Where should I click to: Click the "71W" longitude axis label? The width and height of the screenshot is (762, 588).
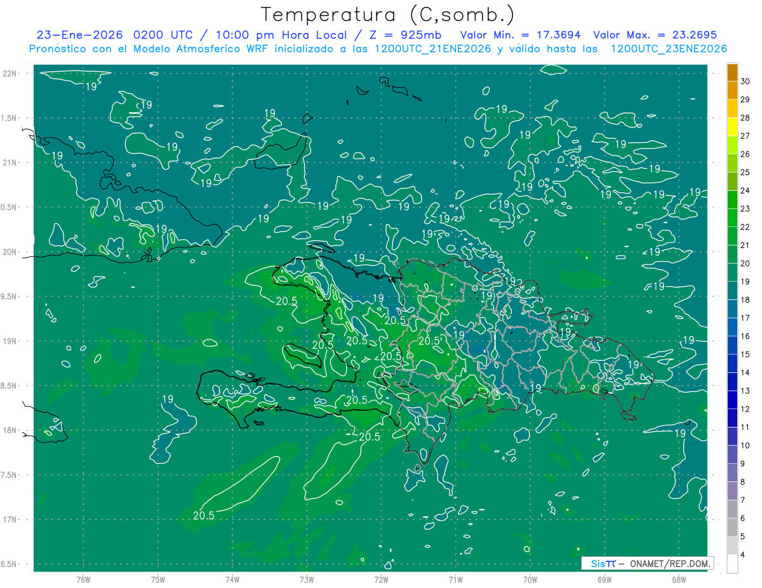pyautogui.click(x=455, y=579)
